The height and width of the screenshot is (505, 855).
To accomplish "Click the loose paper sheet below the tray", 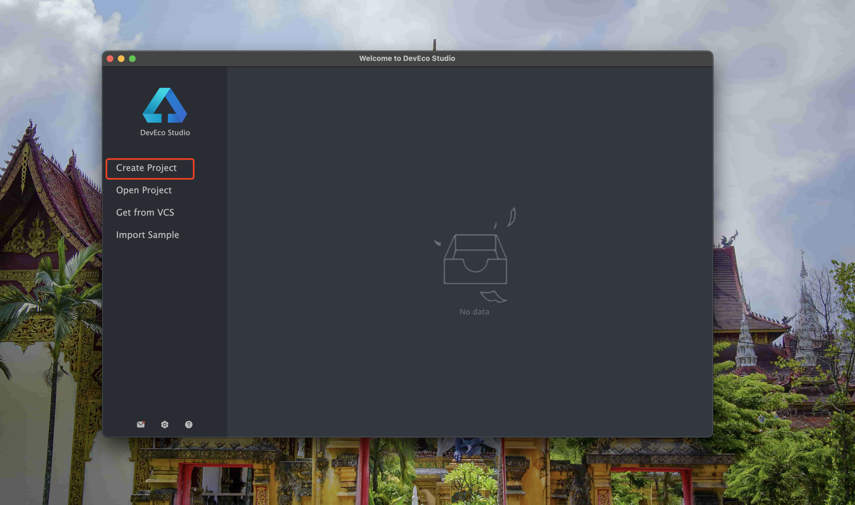I will point(493,296).
